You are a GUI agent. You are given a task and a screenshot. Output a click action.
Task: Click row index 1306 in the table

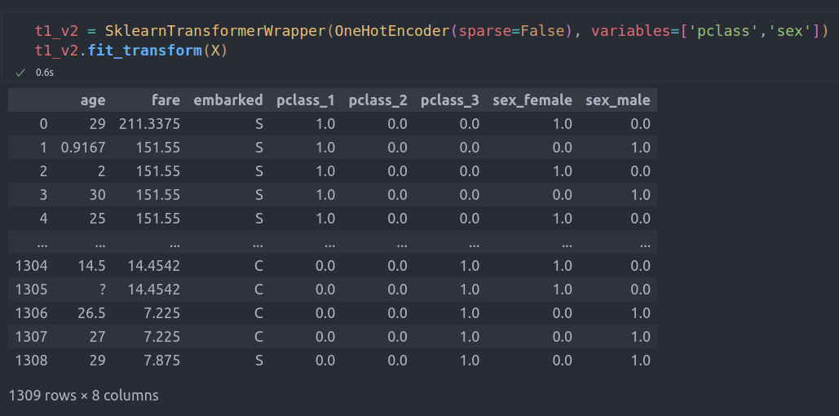(32, 313)
